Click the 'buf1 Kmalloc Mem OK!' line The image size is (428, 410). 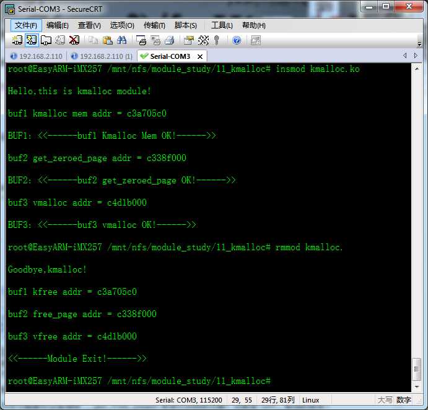tap(112, 136)
